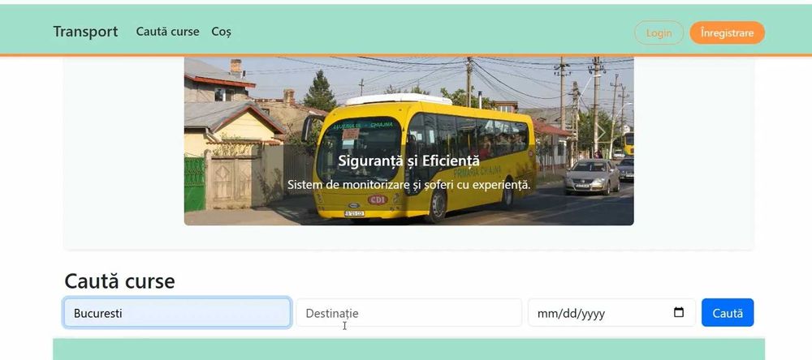Screen dimensions: 812x360
Task: Open the calendar picker icon in date field
Action: coord(678,312)
